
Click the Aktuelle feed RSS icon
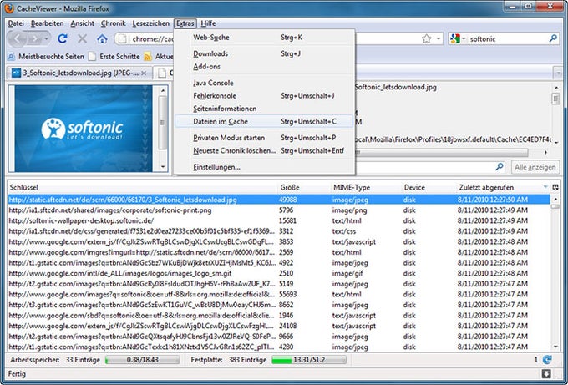[x=148, y=57]
